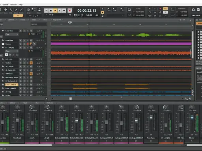This screenshot has height=151, width=202.
Task: Solo the Lead Licks 57 track
Action: [x=24, y=88]
